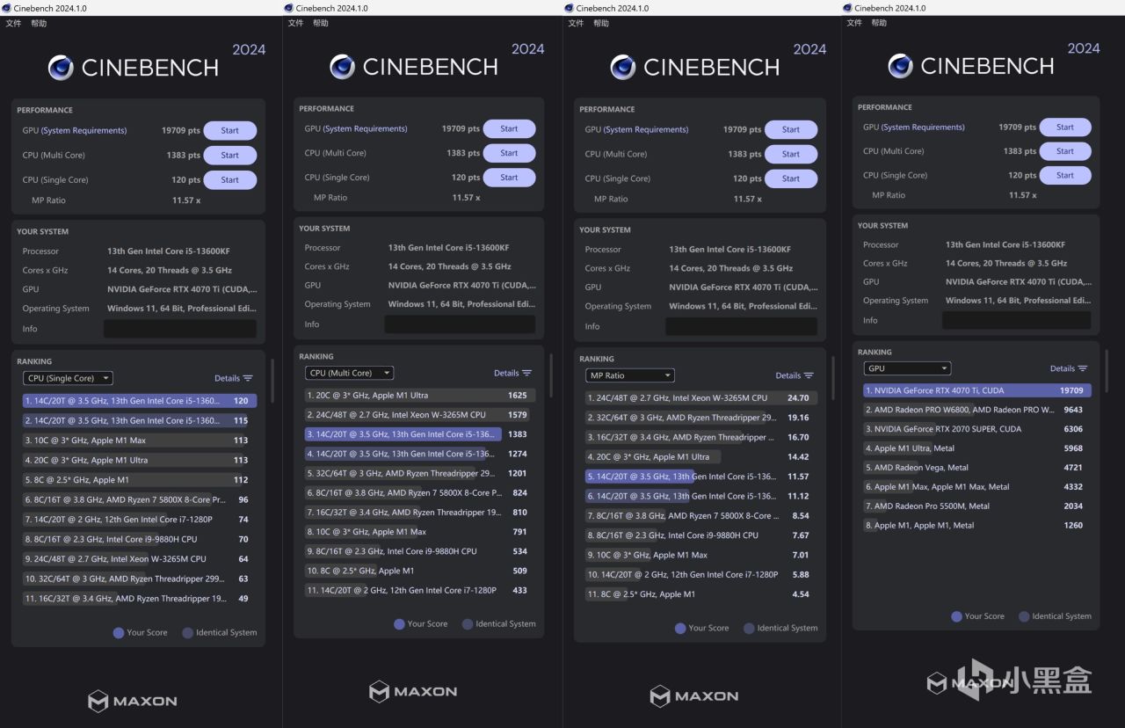Open System Requirements link in CPU (Multi Core) ranking window
Viewport: 1125px width, 728px height.
pyautogui.click(x=366, y=129)
